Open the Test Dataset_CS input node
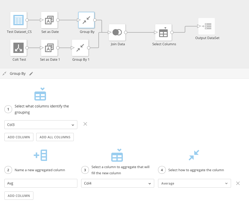Screen dimensions: 249x201 tap(18, 20)
